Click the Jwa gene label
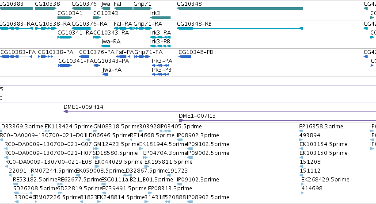The height and width of the screenshot is (204, 376). pyautogui.click(x=106, y=4)
